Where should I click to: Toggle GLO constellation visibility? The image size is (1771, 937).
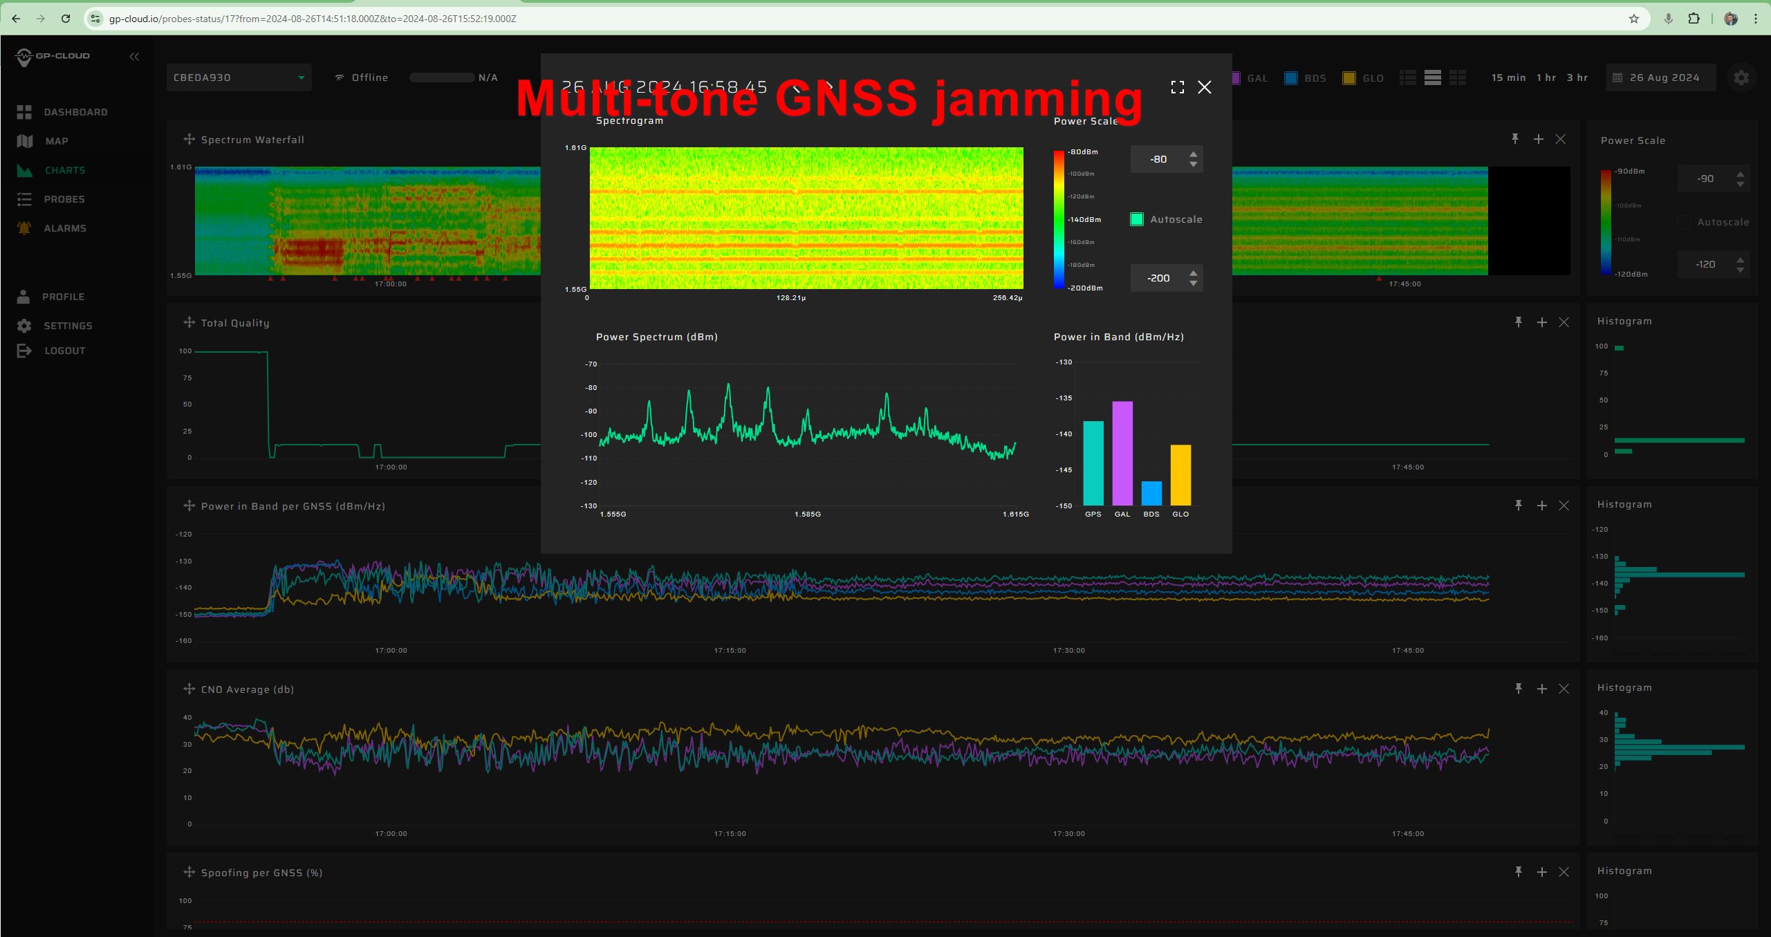(x=1348, y=77)
